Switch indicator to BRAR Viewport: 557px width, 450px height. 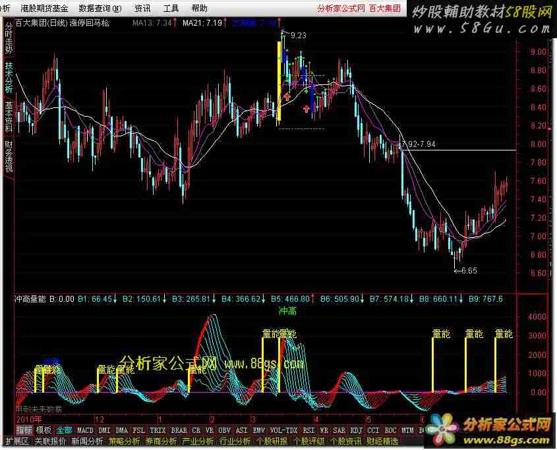(x=179, y=430)
